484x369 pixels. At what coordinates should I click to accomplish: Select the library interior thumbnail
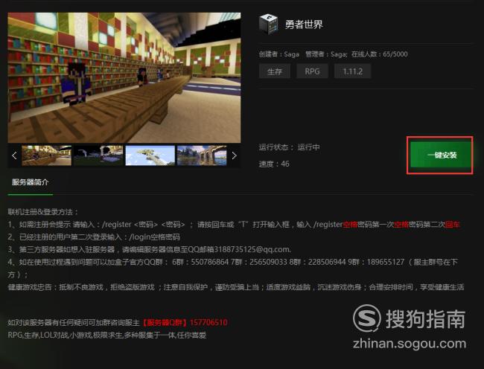pos(47,155)
